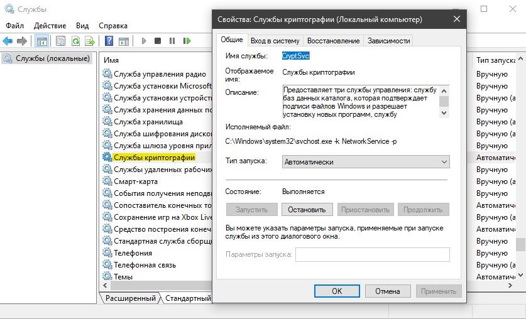The image size is (526, 319).
Task: Click services list scroll-up arrow
Action: point(520,58)
